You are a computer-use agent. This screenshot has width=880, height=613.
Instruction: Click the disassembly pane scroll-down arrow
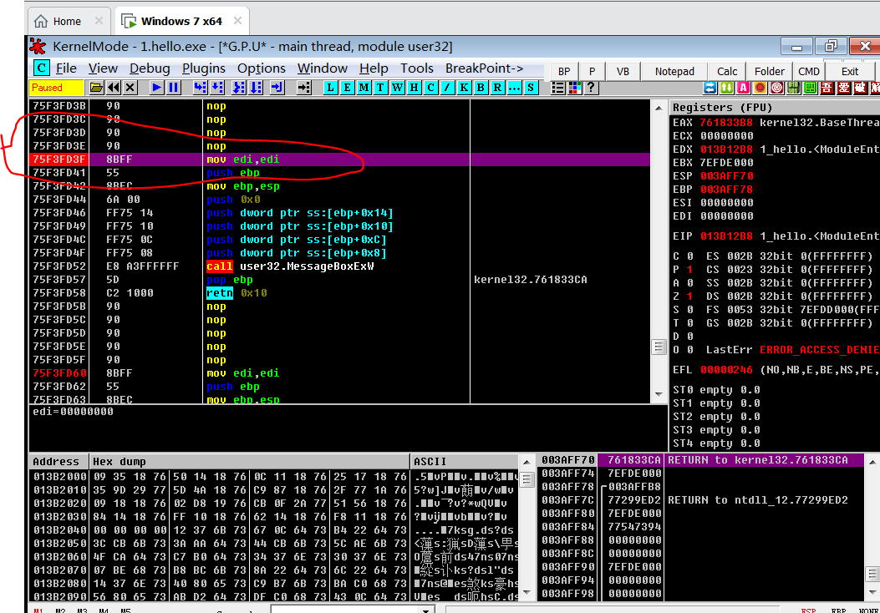[x=659, y=394]
